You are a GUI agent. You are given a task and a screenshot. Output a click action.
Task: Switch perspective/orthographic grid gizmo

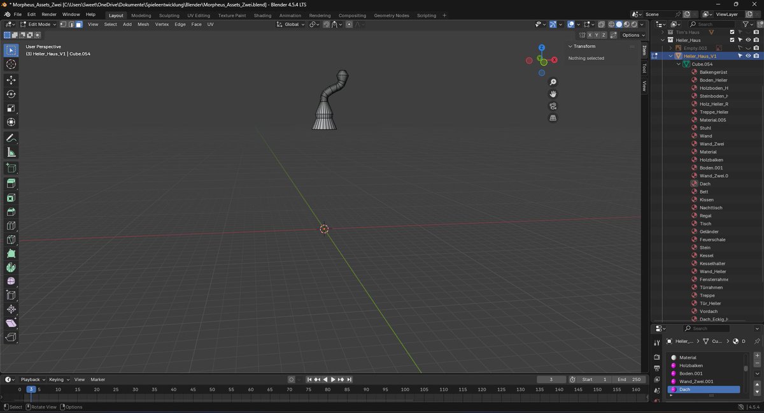[x=553, y=118]
